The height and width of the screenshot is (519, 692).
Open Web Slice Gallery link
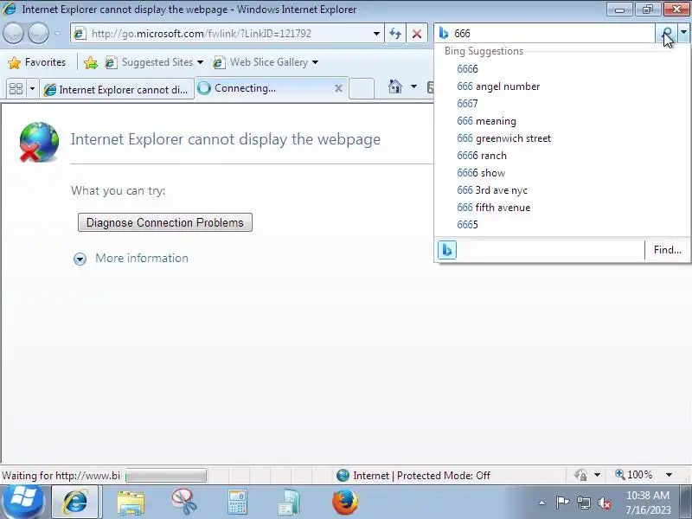pos(260,62)
